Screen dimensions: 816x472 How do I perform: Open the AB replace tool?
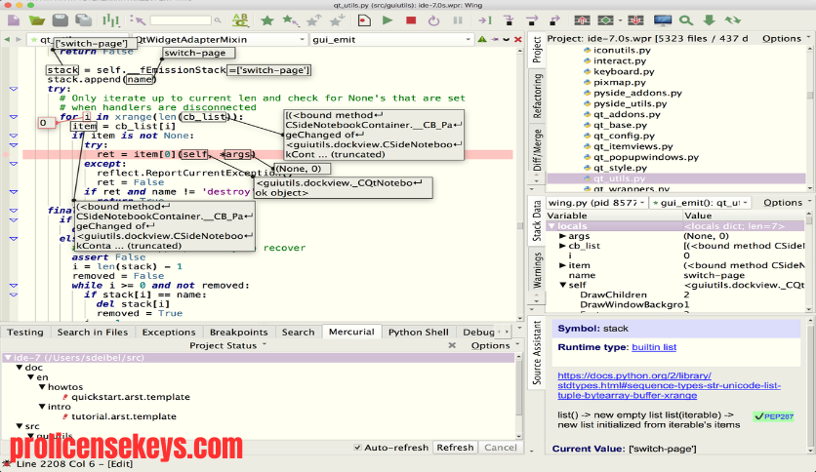point(240,20)
